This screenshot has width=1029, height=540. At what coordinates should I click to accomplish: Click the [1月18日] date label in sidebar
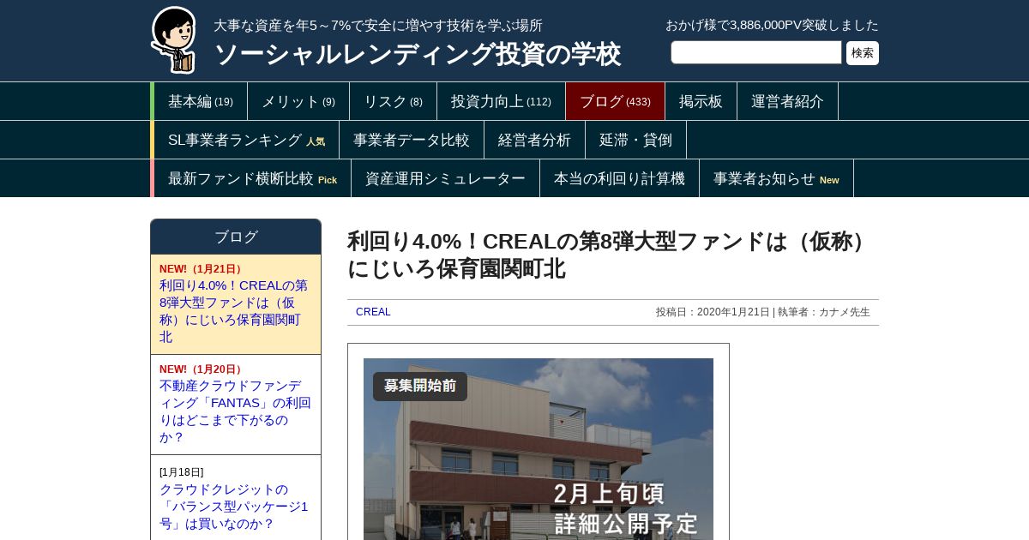coord(182,472)
